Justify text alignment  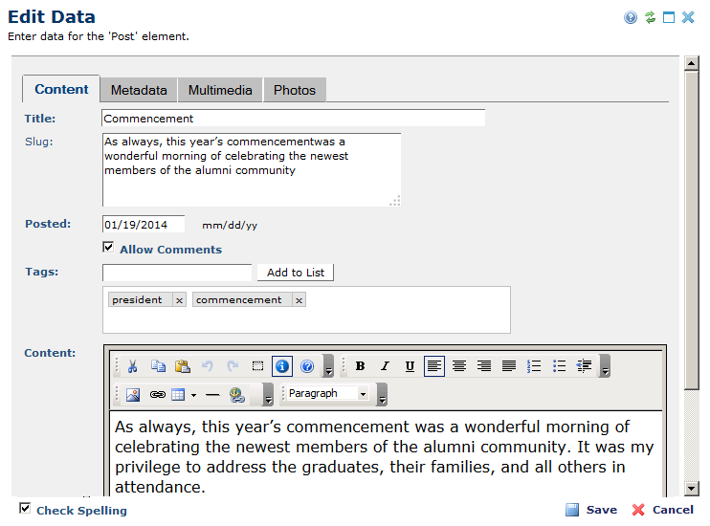509,366
